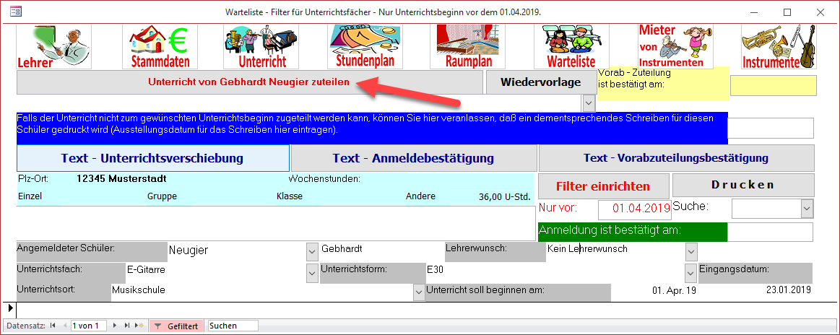
Task: Expand the Unterrichtsort dropdown arrow
Action: (420, 292)
